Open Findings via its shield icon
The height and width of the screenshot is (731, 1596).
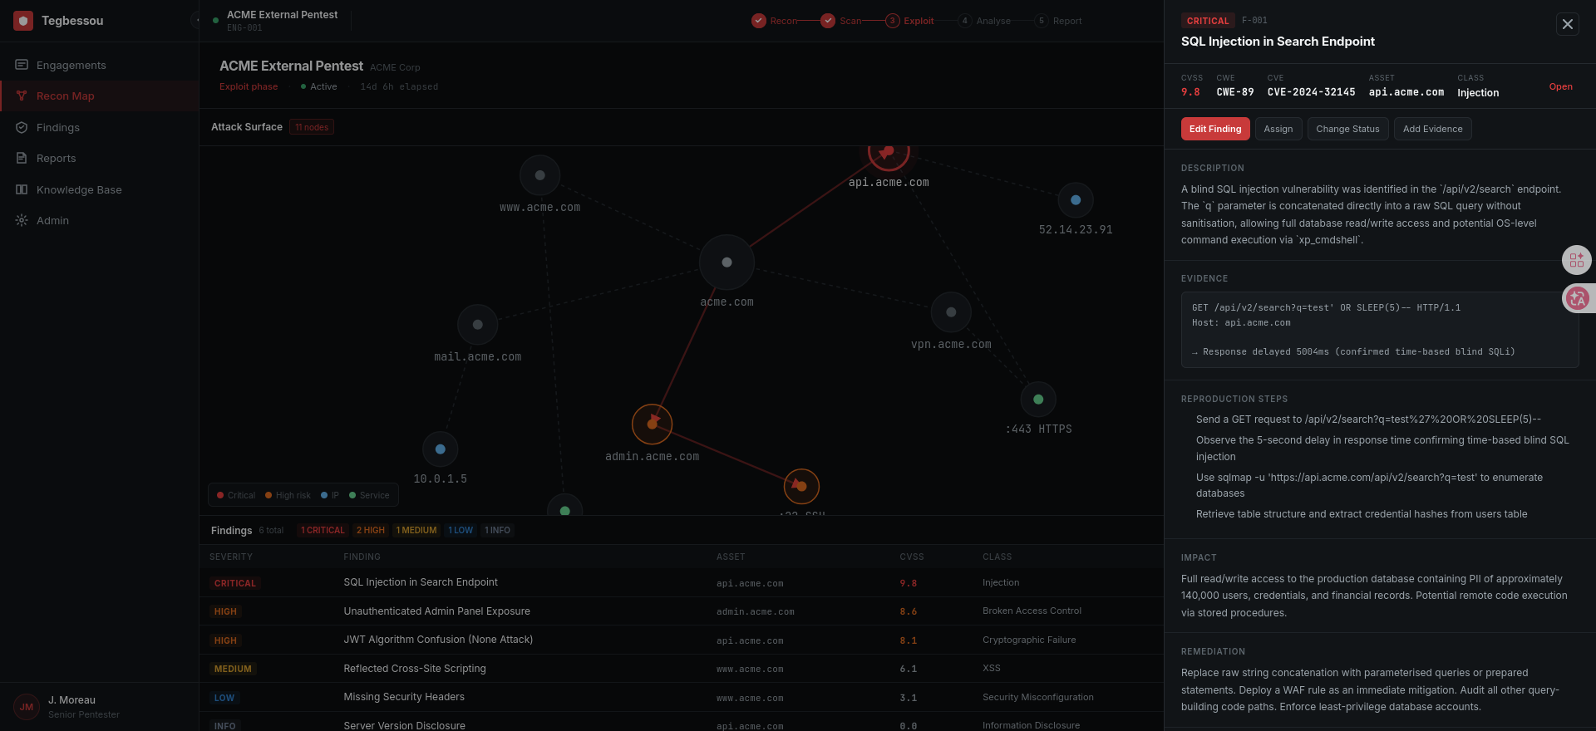[x=22, y=127]
